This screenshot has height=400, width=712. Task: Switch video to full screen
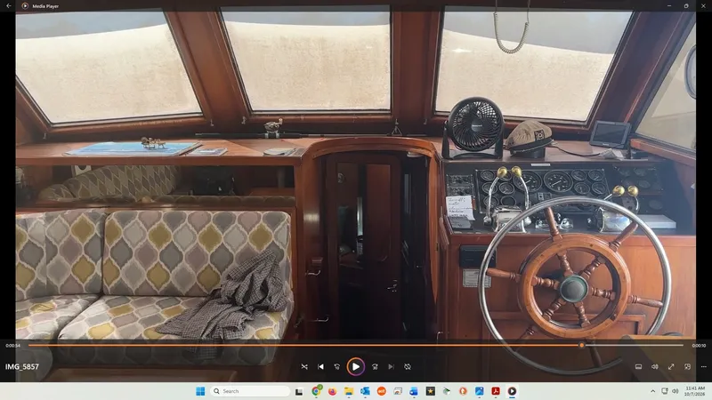[671, 366]
